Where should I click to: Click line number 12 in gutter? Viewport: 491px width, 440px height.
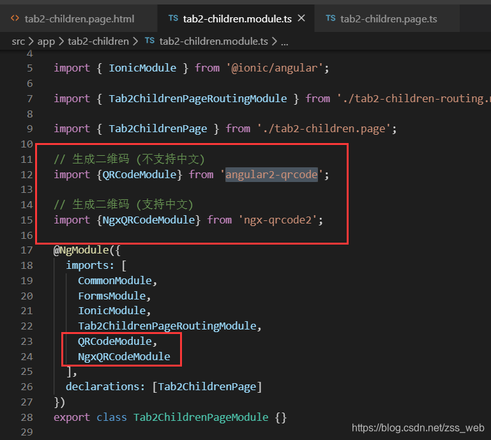pyautogui.click(x=27, y=174)
